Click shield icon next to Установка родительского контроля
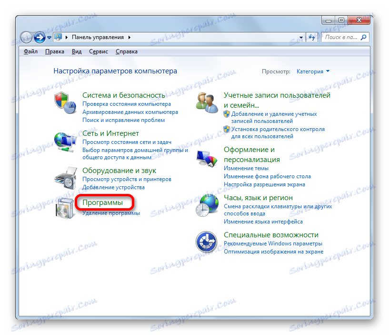Screen dimensions: 389x335 (227, 129)
